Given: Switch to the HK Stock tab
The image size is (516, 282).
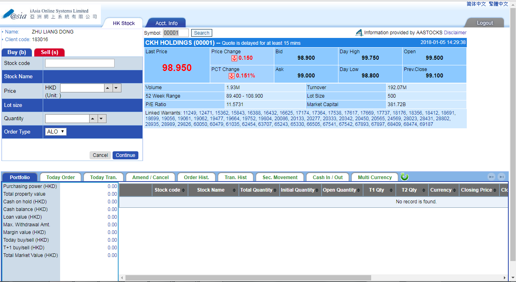Looking at the screenshot, I should [x=123, y=23].
